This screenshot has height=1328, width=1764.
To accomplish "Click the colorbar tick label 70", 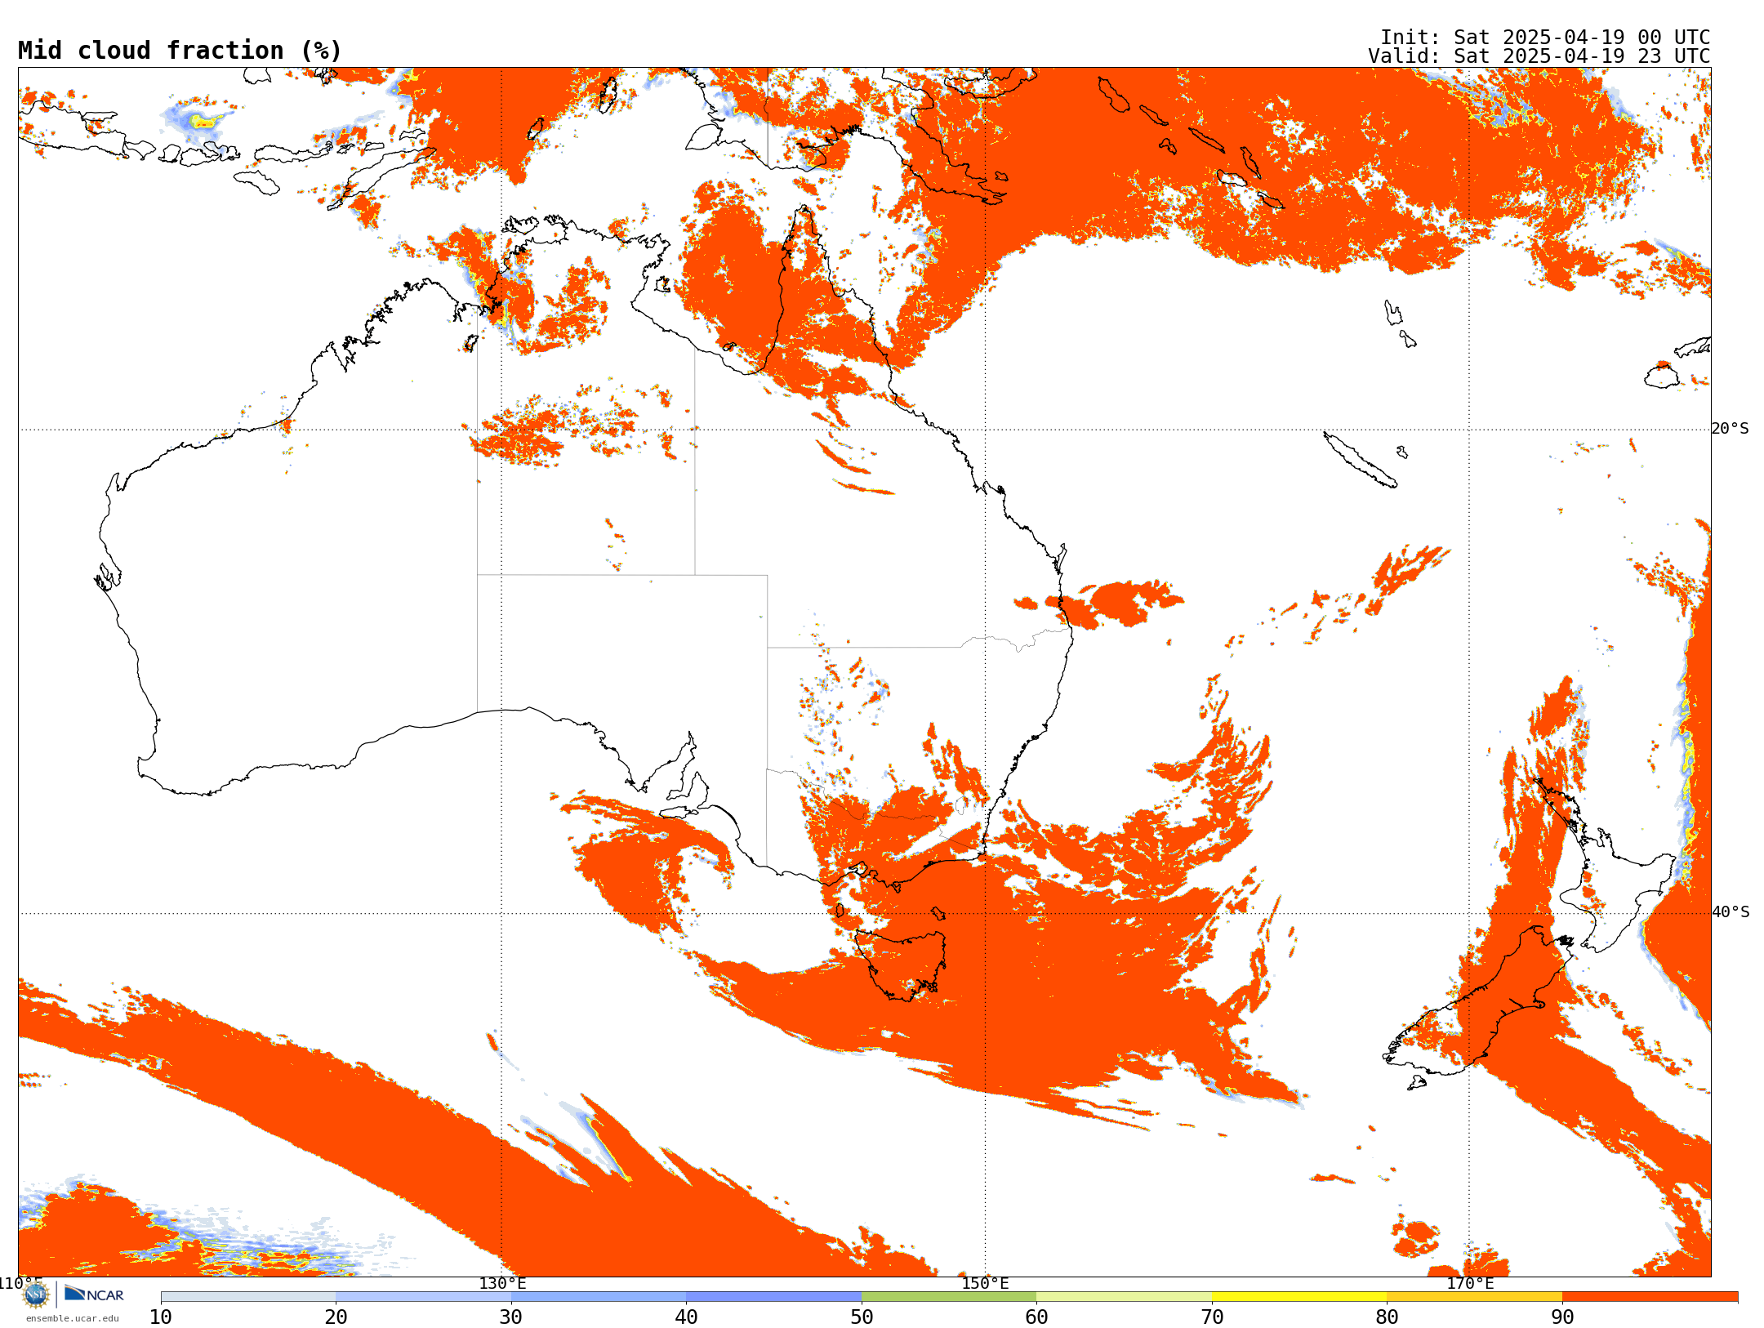I will coord(1212,1317).
